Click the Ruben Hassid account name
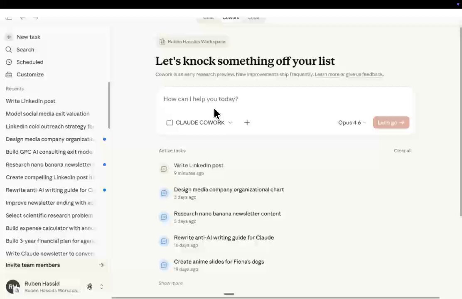This screenshot has width=462, height=299. [x=42, y=283]
